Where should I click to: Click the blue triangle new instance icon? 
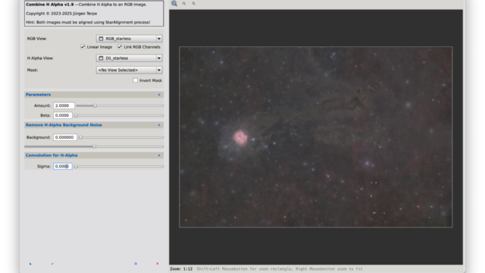pyautogui.click(x=30, y=264)
